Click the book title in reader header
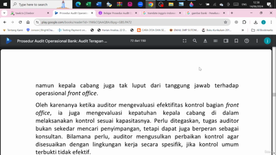 62,41
